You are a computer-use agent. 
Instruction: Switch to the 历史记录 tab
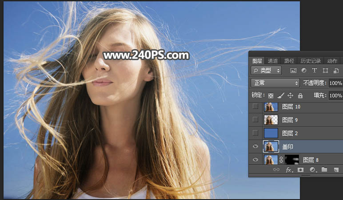coord(310,61)
